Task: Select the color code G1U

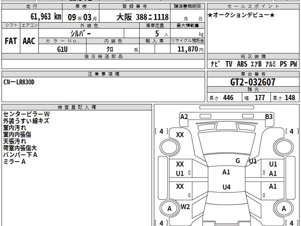Action: (x=62, y=49)
